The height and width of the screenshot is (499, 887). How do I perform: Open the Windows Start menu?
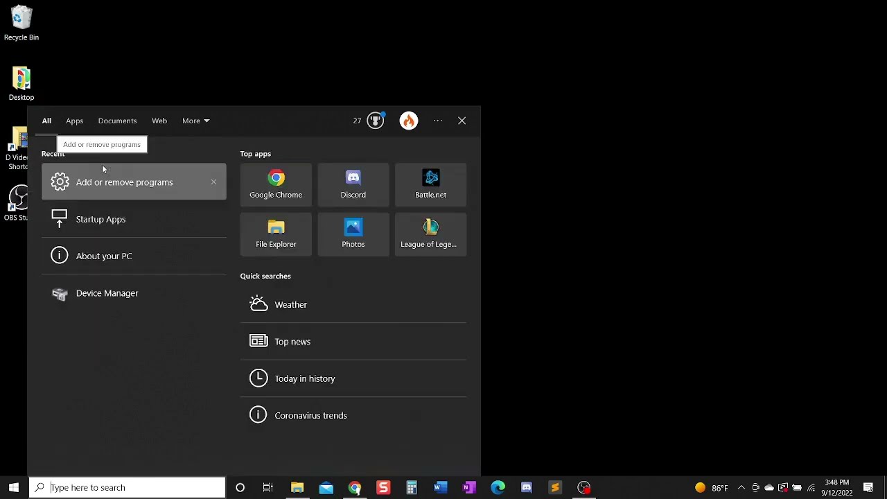click(14, 487)
